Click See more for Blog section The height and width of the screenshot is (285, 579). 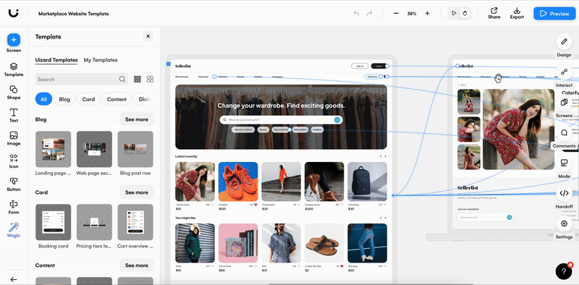tap(136, 119)
